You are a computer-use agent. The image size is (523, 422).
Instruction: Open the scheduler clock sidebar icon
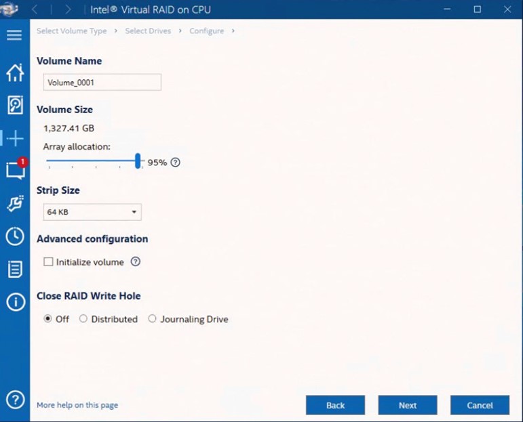point(15,236)
